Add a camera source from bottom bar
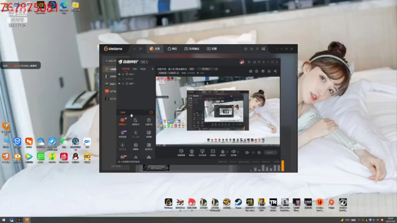This screenshot has width=397, height=223. click(192, 152)
